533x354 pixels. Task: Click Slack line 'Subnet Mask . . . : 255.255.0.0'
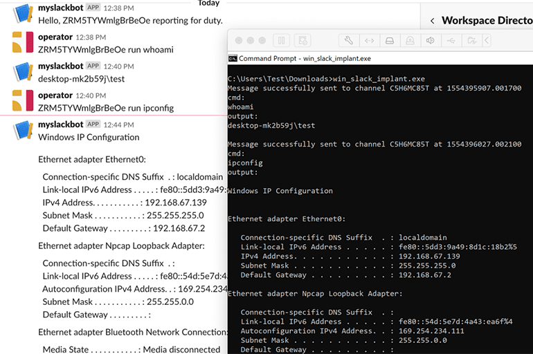click(x=118, y=301)
